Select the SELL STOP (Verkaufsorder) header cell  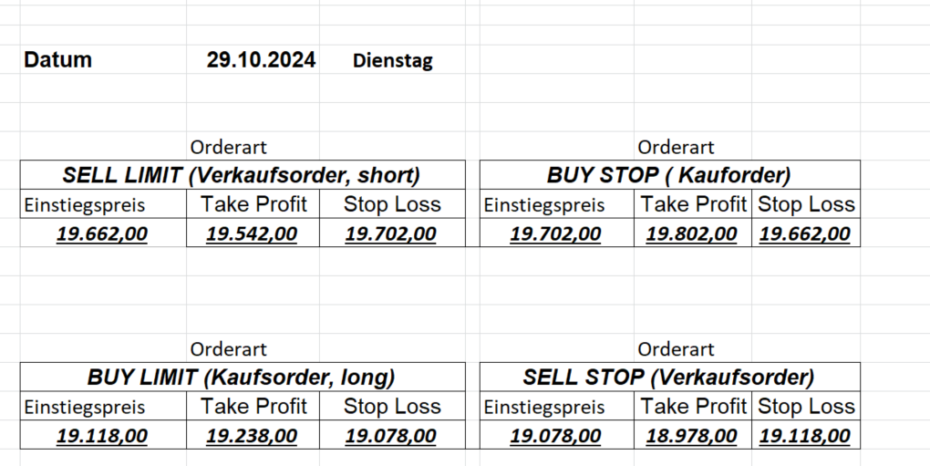point(668,377)
